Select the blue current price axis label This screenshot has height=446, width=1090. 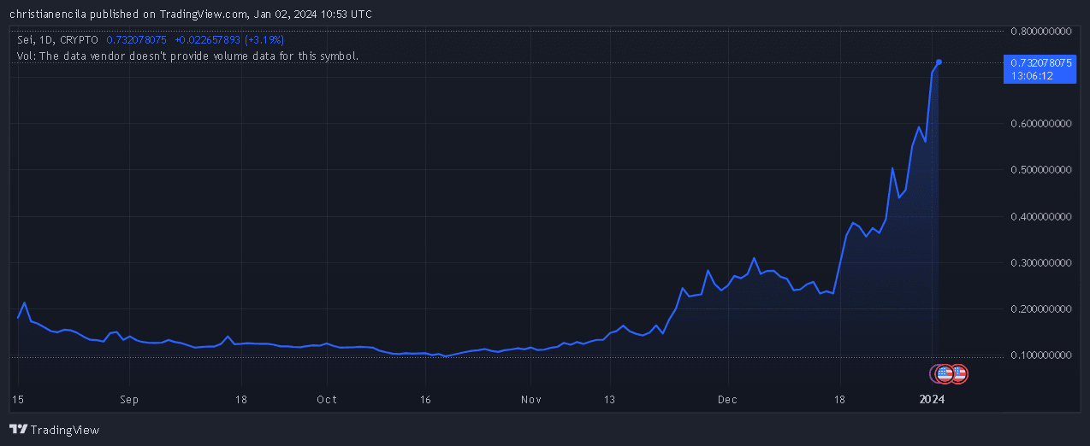[1039, 62]
